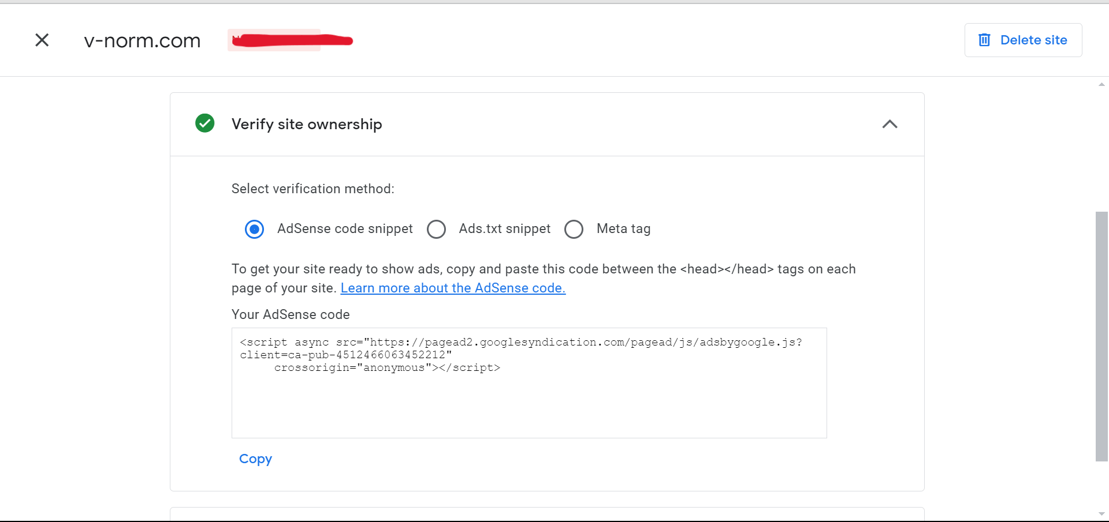Click the scroll up arrow
Image resolution: width=1109 pixels, height=522 pixels.
1101,84
